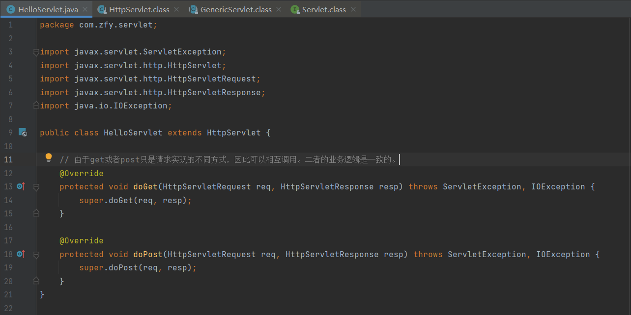Image resolution: width=631 pixels, height=315 pixels.
Task: Click HttpServletResponse in the line 6 import
Action: [x=214, y=92]
